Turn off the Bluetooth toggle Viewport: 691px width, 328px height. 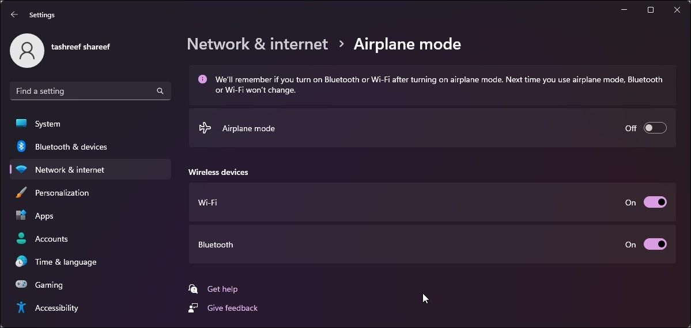655,245
